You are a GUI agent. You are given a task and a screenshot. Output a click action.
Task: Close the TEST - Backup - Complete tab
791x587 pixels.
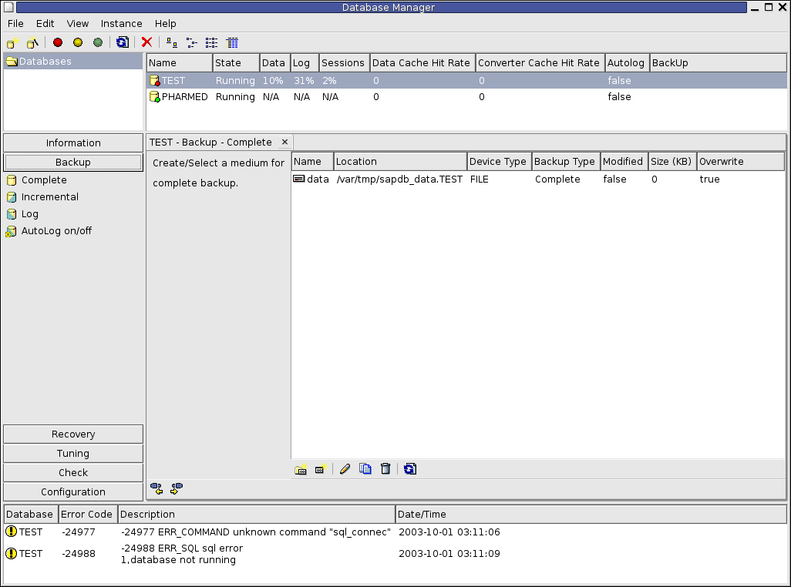tap(284, 143)
